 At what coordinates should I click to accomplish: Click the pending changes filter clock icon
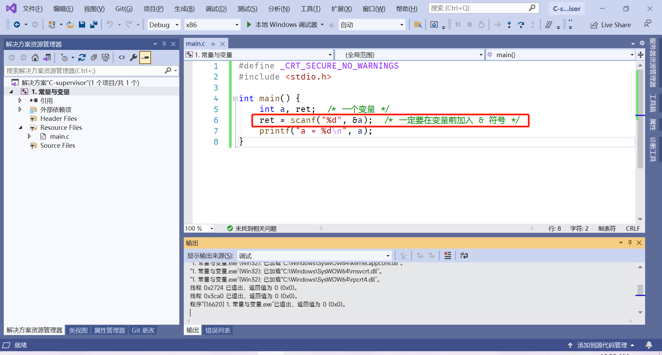pos(64,58)
